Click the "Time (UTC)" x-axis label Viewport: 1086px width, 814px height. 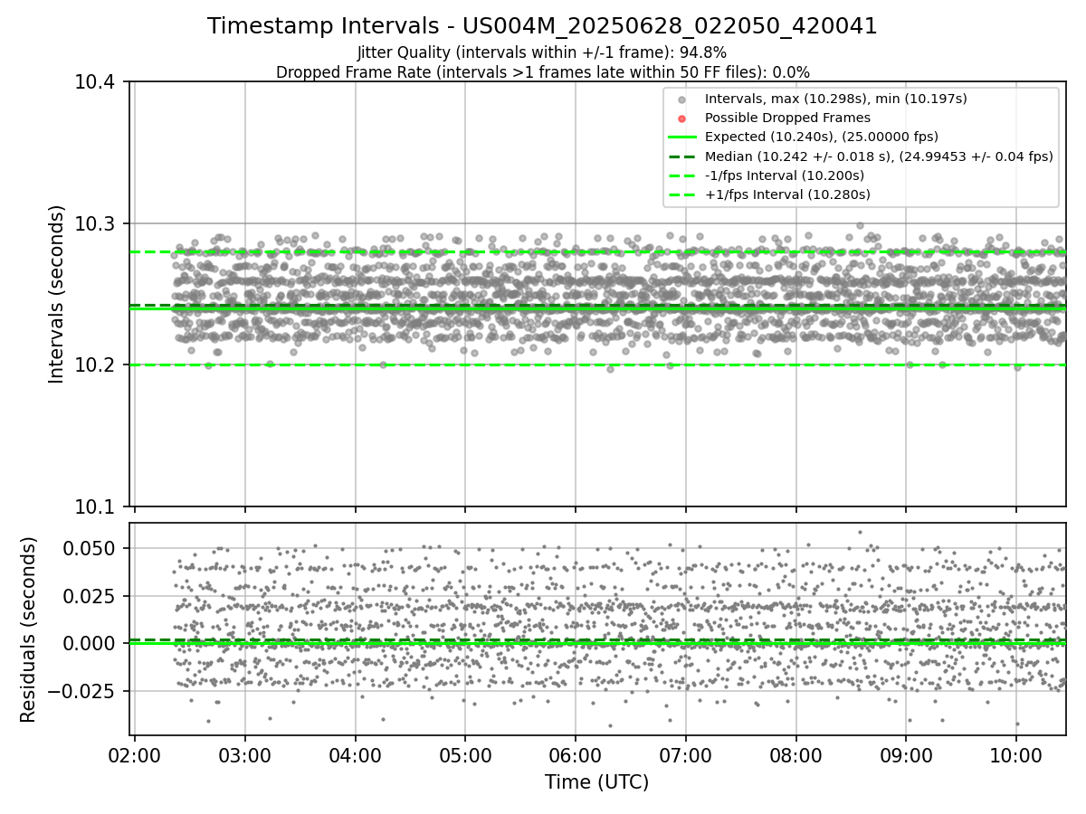596,782
